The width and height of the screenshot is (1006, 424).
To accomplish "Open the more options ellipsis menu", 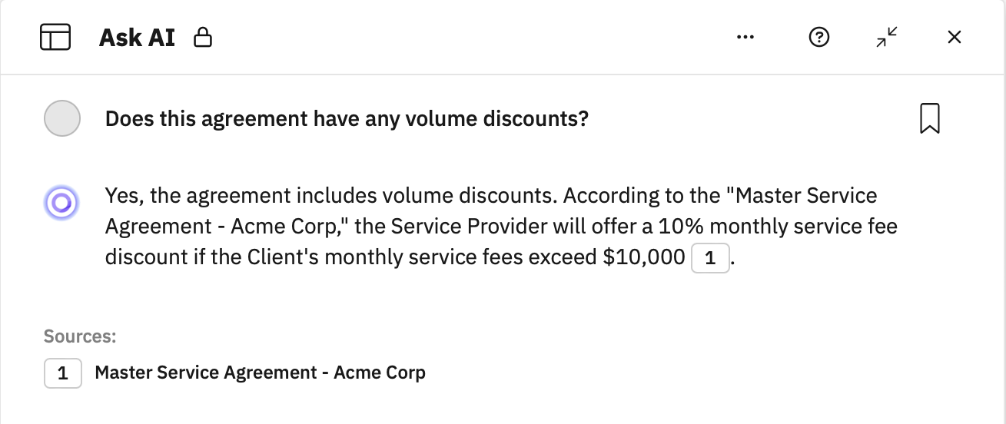I will (745, 37).
